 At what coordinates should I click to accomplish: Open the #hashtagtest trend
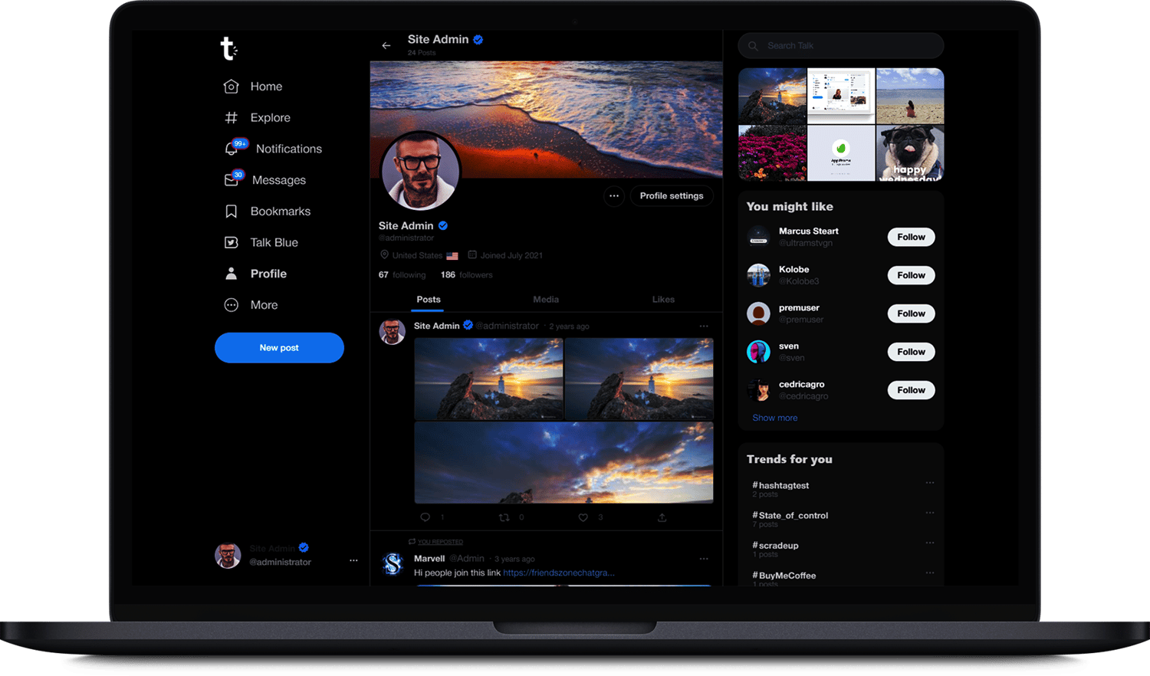tap(780, 486)
